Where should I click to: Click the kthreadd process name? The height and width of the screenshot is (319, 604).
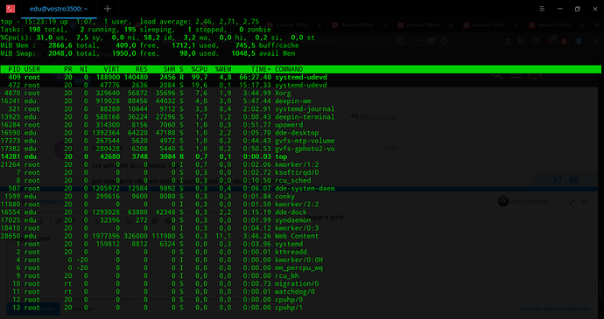[291, 252]
